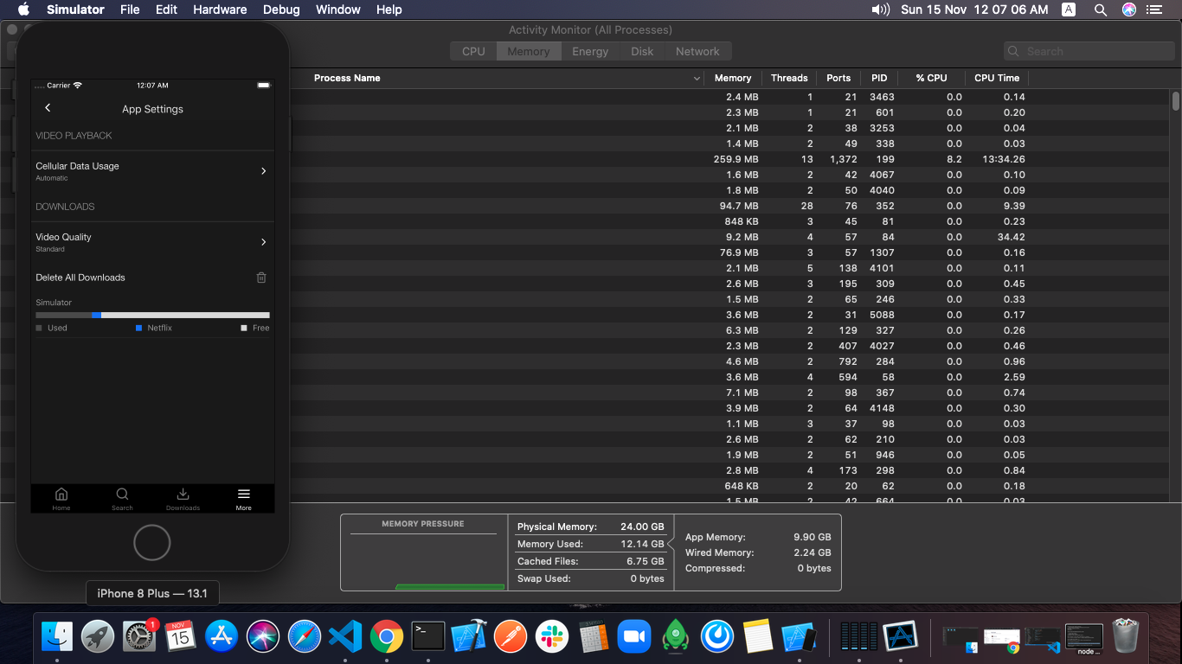Screen dimensions: 1182x664
Task: Tap the back arrow in App Settings
Action: 48,108
